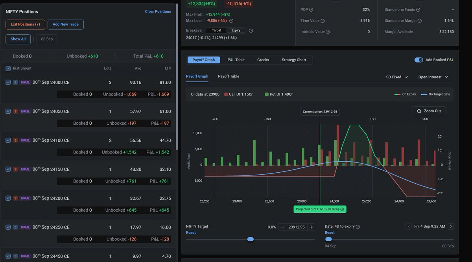Click B badge on 24250 CE row
This screenshot has height=262, width=472.
pyautogui.click(x=15, y=227)
